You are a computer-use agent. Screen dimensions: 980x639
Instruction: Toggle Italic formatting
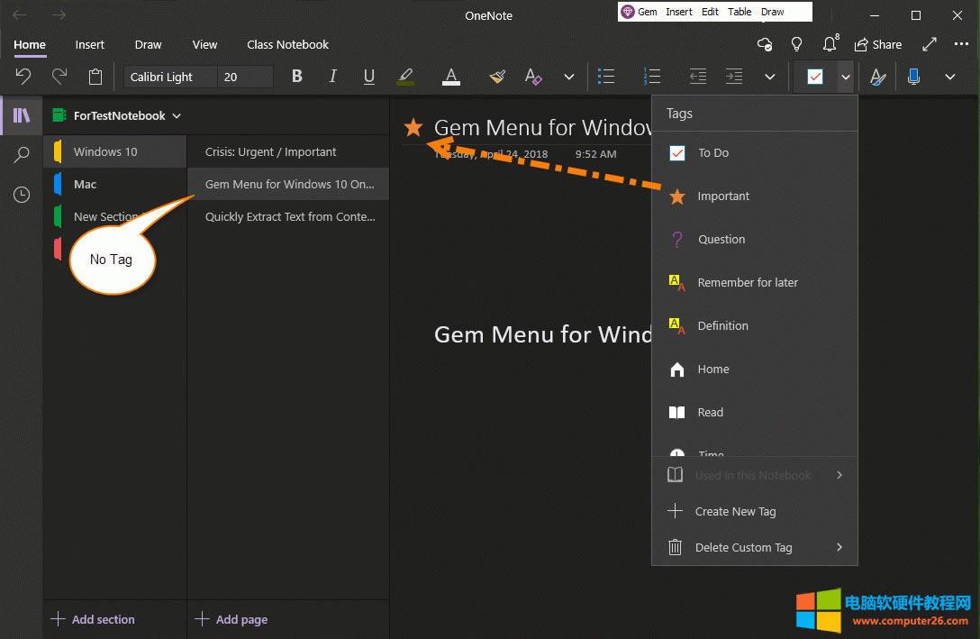pos(332,76)
